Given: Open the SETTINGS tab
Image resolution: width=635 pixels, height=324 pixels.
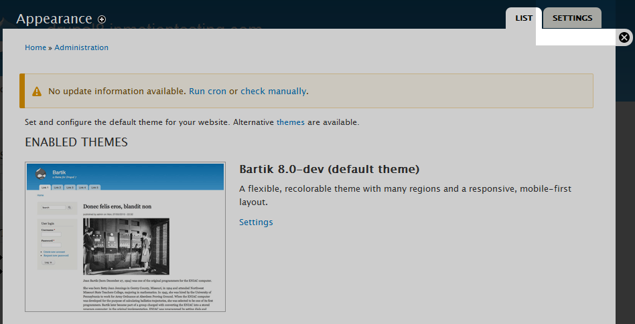Looking at the screenshot, I should coord(572,18).
